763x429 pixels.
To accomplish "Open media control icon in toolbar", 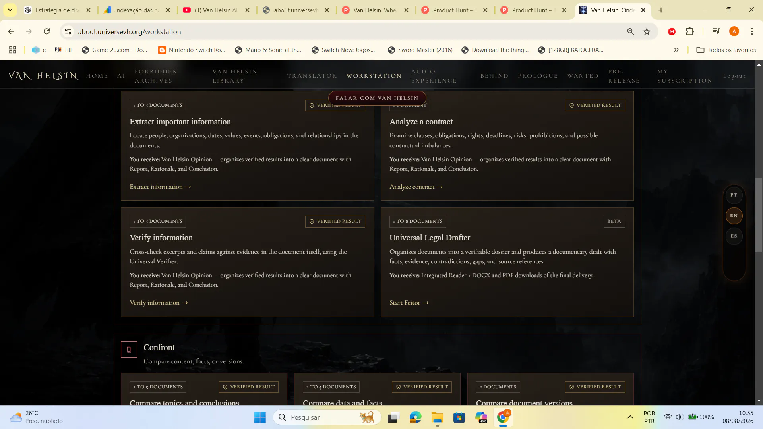I will [717, 31].
